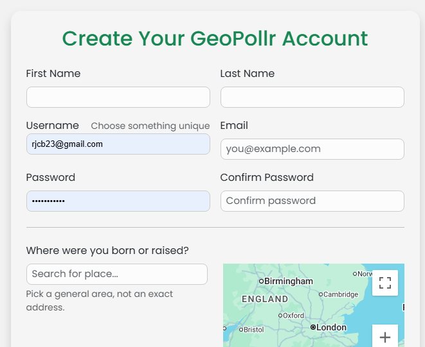Focus the First Name input field
The height and width of the screenshot is (347, 425).
pos(118,97)
